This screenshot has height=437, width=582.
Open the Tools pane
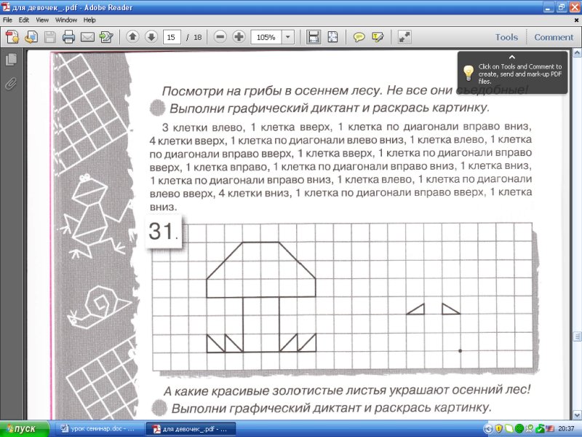(505, 37)
